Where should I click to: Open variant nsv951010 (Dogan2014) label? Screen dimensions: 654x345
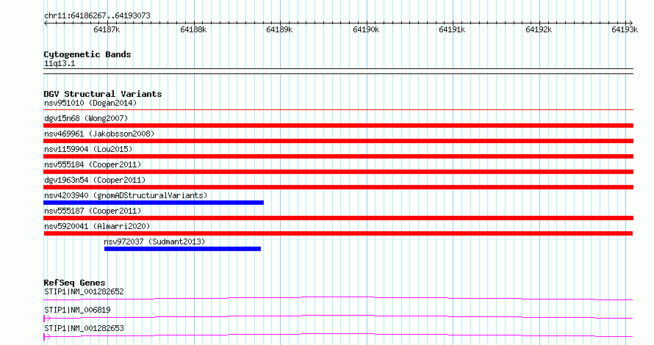coord(90,103)
